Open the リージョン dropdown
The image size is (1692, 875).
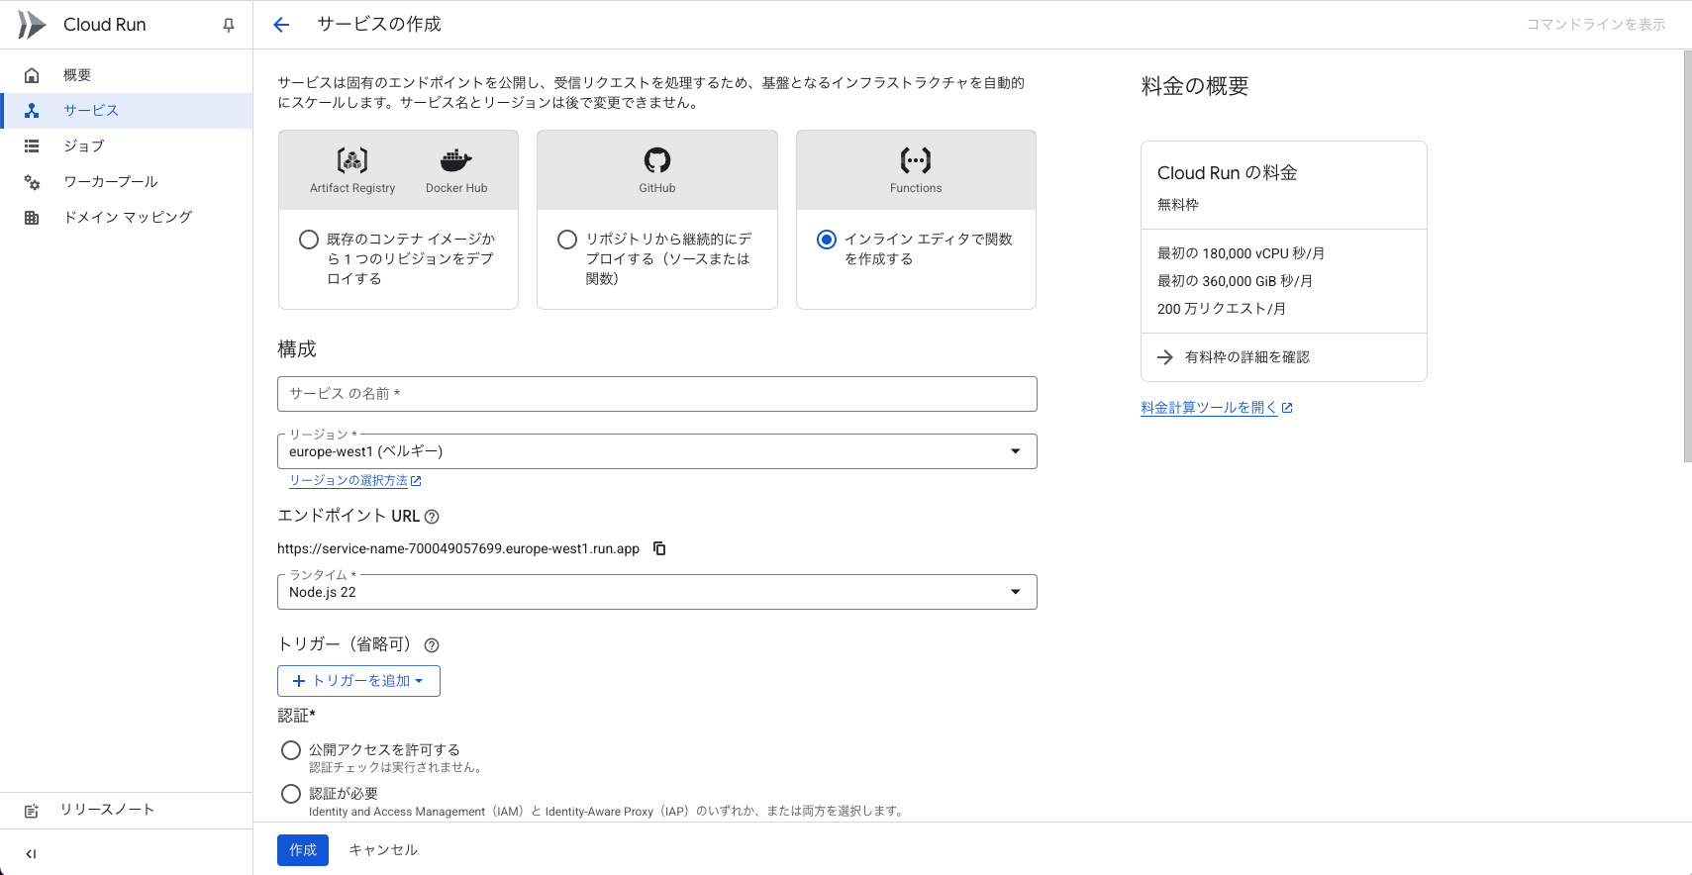657,451
